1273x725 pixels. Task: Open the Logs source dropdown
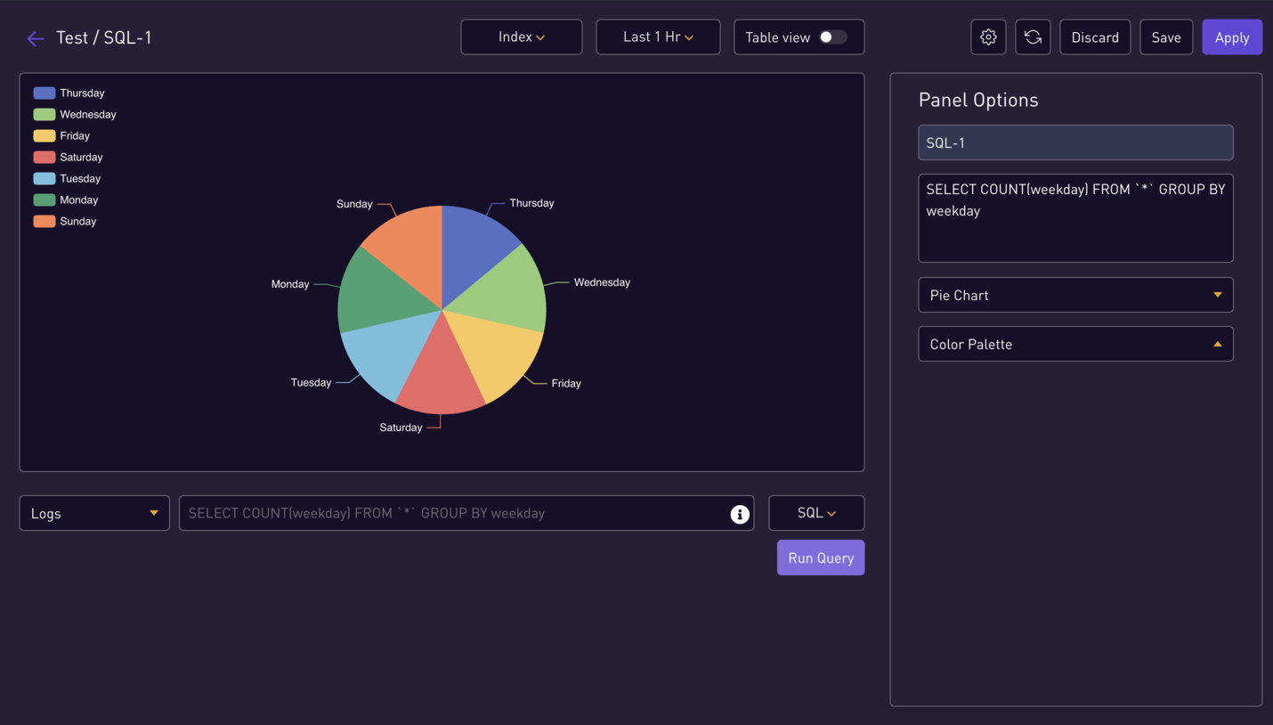point(94,513)
